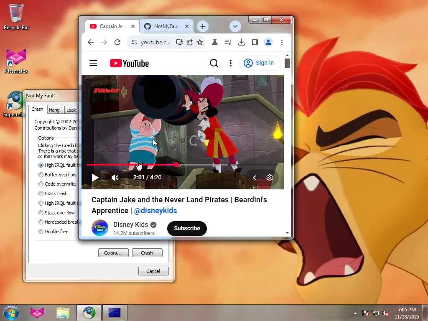
Task: Open the tab search dropdown arrow
Action: click(x=235, y=26)
